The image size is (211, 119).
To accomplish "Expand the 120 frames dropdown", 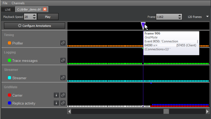I will point(207,17).
